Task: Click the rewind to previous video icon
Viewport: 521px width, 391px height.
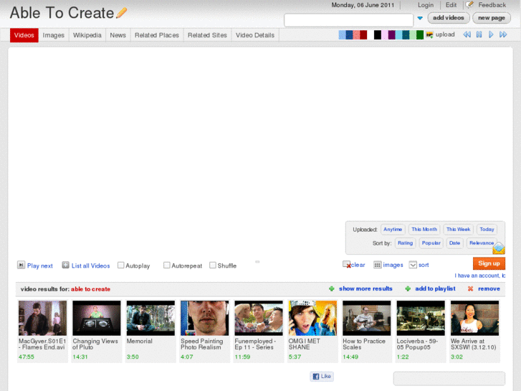Action: 467,34
